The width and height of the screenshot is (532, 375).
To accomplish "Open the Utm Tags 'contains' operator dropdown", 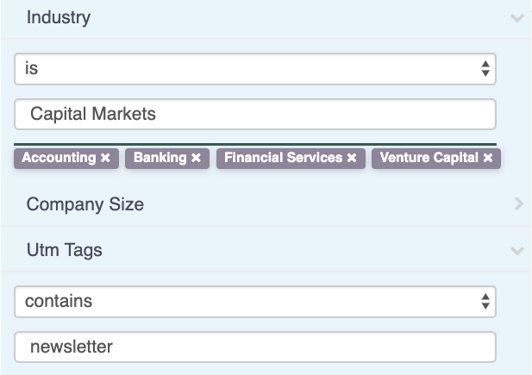I will (x=255, y=302).
